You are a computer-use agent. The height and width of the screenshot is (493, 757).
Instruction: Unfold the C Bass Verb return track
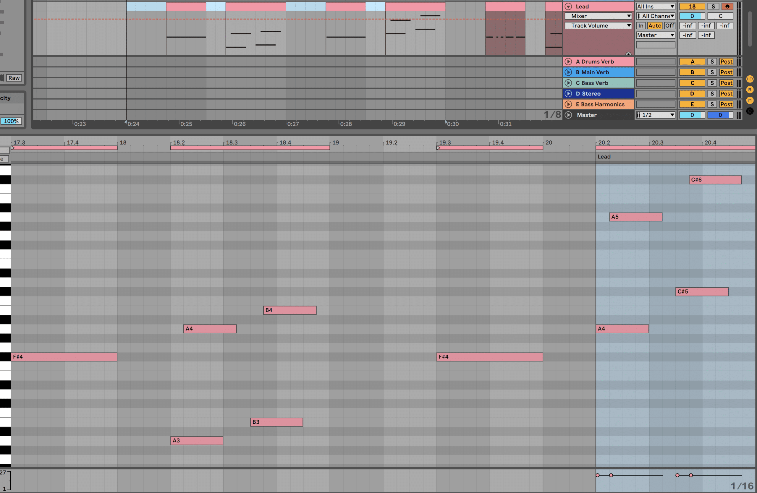click(568, 83)
